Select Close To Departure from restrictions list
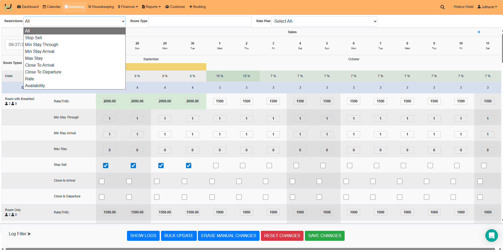 [43, 72]
